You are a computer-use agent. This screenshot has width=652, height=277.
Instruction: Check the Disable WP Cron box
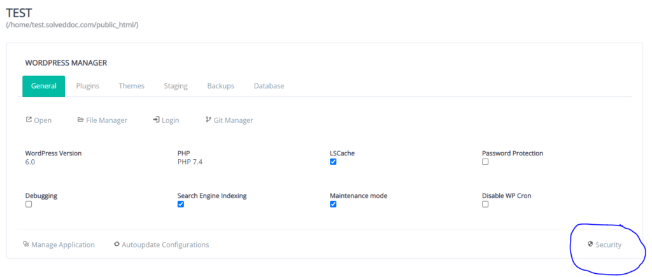pyautogui.click(x=485, y=204)
